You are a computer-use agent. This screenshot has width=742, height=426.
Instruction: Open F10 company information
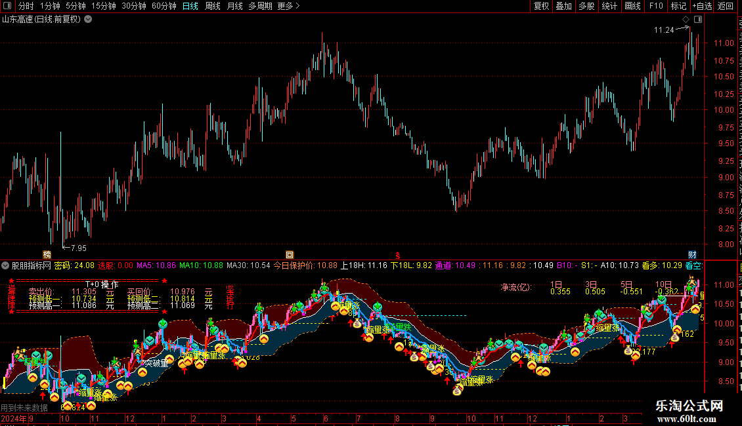tap(656, 6)
